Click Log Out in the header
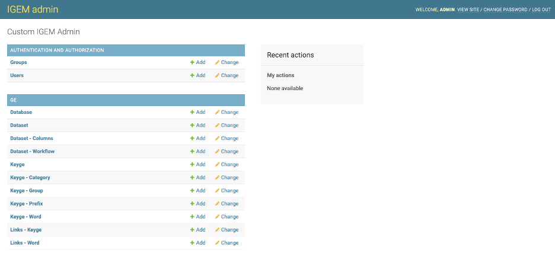This screenshot has height=256, width=555. (x=541, y=9)
